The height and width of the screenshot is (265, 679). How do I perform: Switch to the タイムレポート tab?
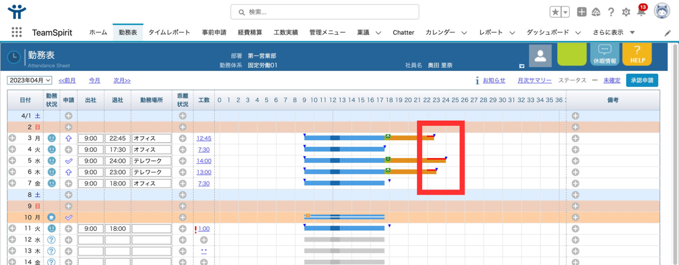169,33
